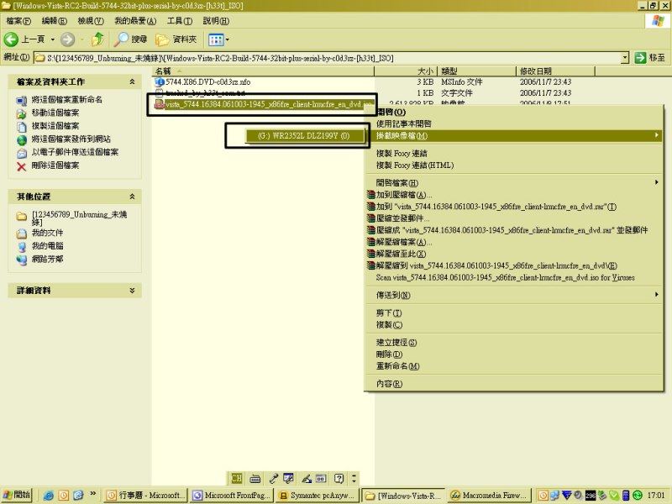Choose 複製 Foxy 連結(HTML) in context menu
Image resolution: width=672 pixels, height=504 pixels.
tap(513, 165)
